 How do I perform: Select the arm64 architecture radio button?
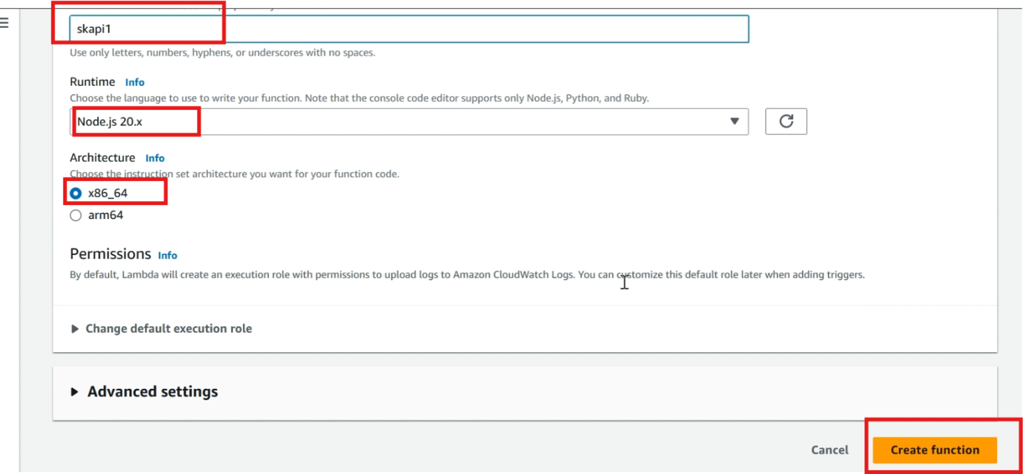pos(75,214)
